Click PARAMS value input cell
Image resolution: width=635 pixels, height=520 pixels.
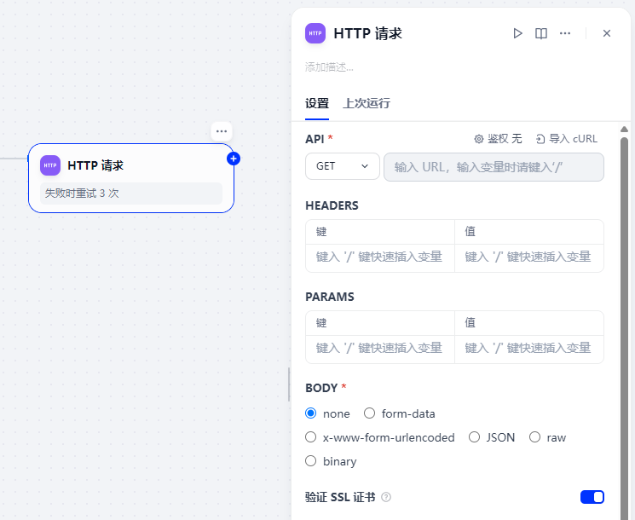point(529,348)
